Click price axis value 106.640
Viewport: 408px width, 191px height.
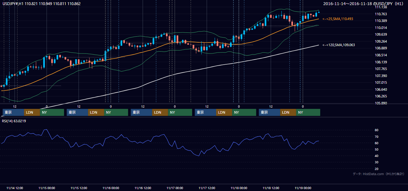coord(381,89)
